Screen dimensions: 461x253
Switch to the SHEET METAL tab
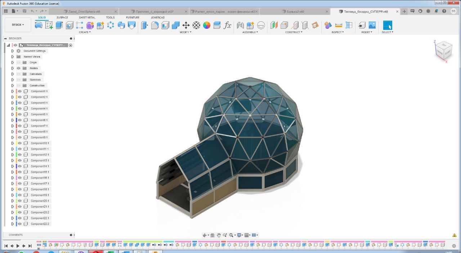coord(87,17)
